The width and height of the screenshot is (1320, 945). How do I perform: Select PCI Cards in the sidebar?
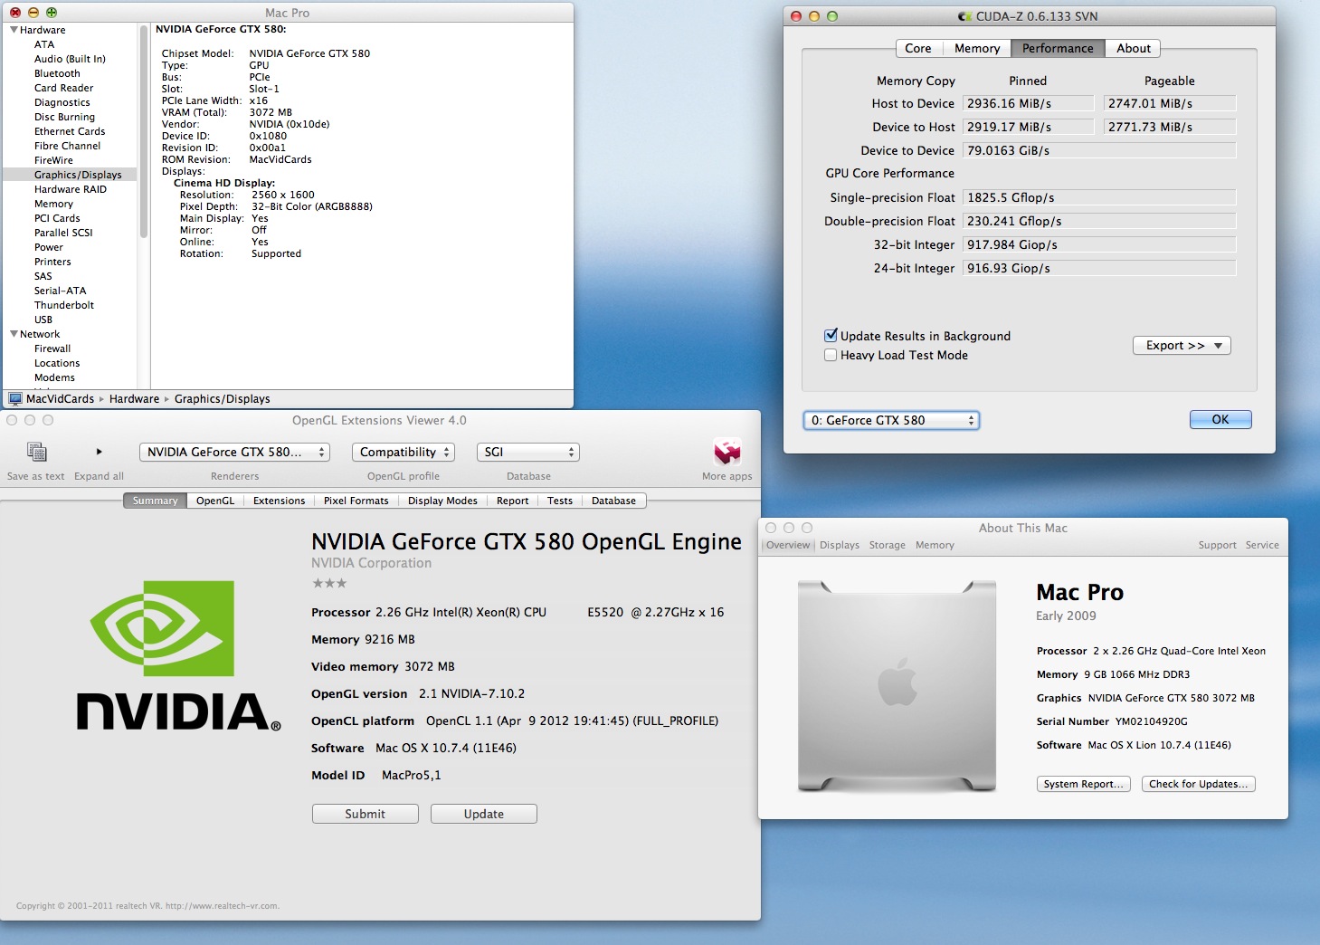click(57, 218)
